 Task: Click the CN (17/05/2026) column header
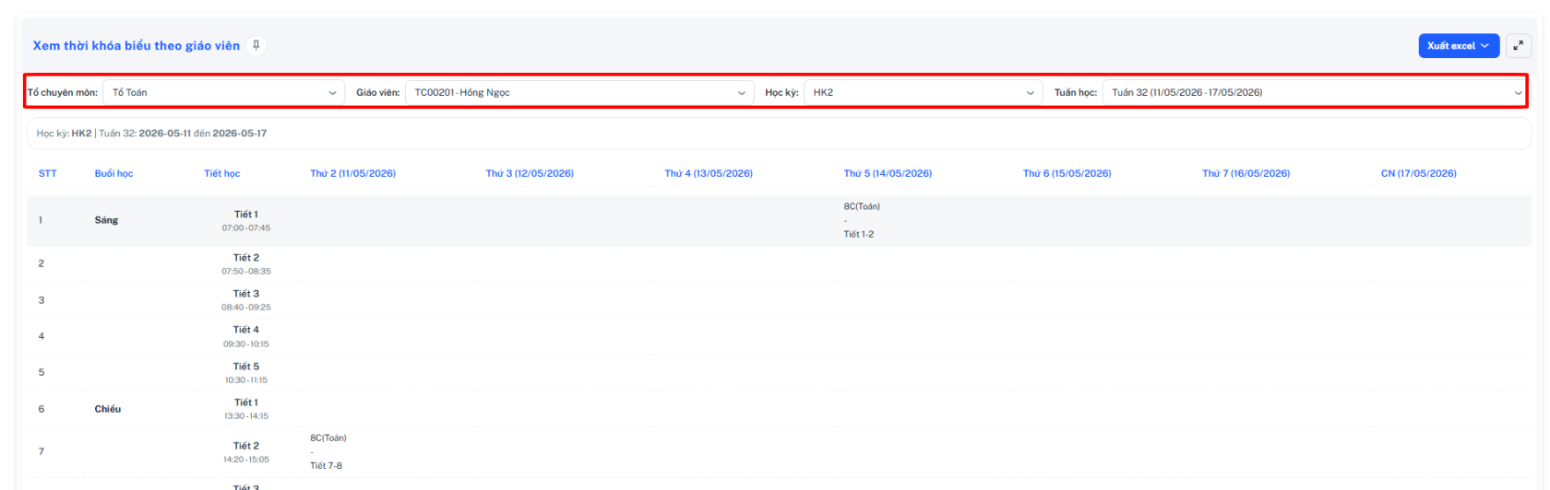point(1419,173)
